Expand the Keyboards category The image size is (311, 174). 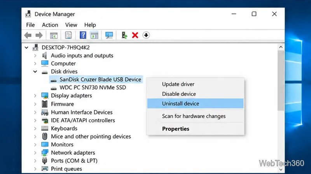coord(35,129)
